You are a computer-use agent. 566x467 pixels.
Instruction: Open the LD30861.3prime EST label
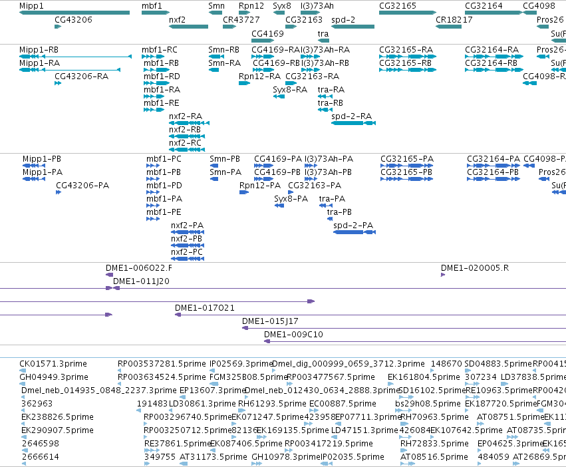coord(202,403)
